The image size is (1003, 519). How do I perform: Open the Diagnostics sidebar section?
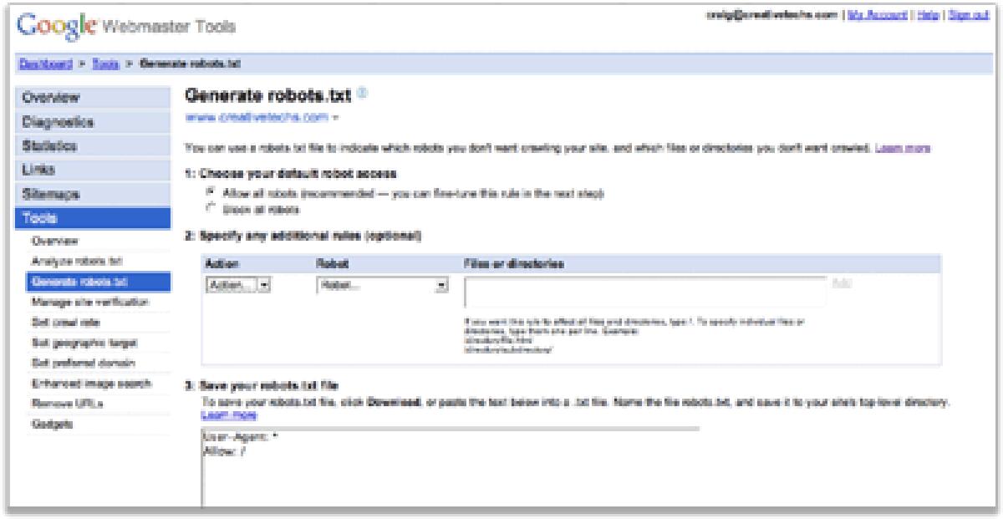(92, 122)
